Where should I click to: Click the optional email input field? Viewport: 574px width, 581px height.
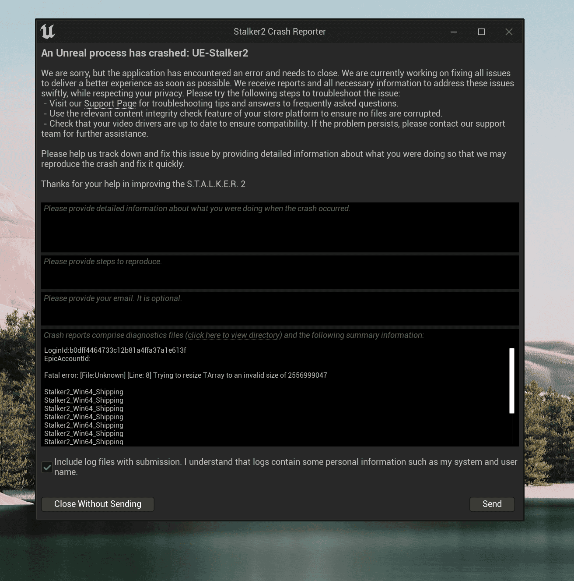coord(280,309)
